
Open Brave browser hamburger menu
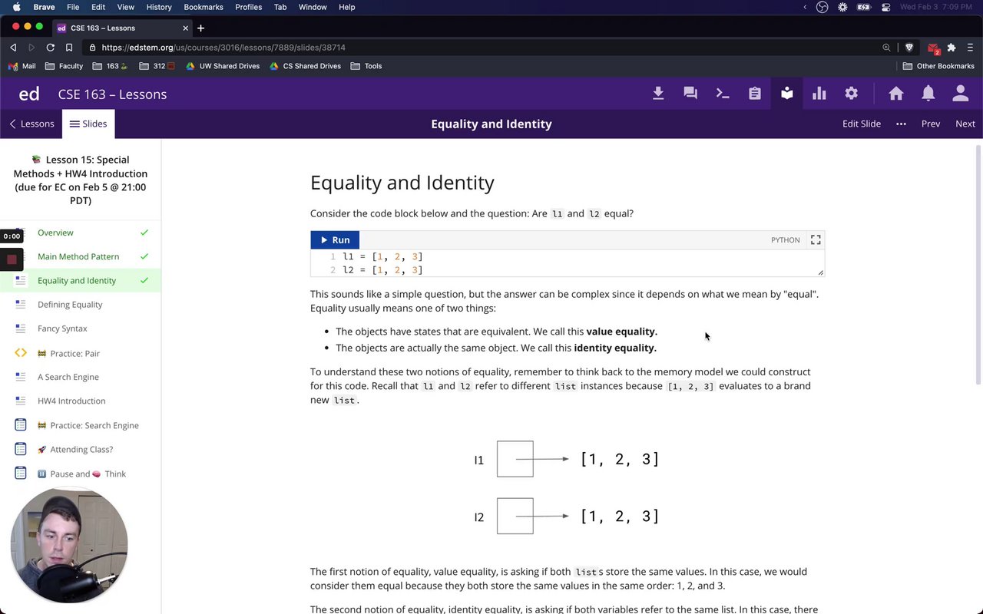click(971, 48)
